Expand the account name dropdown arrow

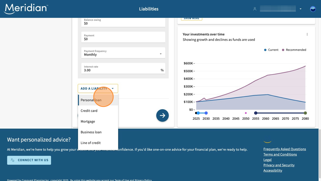click(301, 9)
